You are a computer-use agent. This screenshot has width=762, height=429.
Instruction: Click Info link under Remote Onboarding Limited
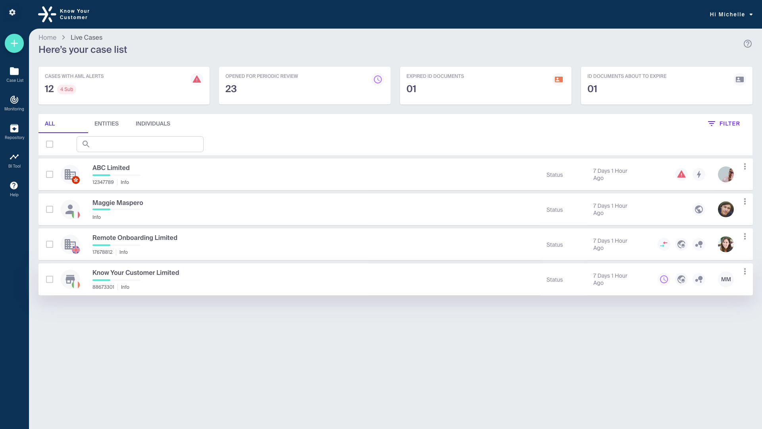tap(123, 252)
